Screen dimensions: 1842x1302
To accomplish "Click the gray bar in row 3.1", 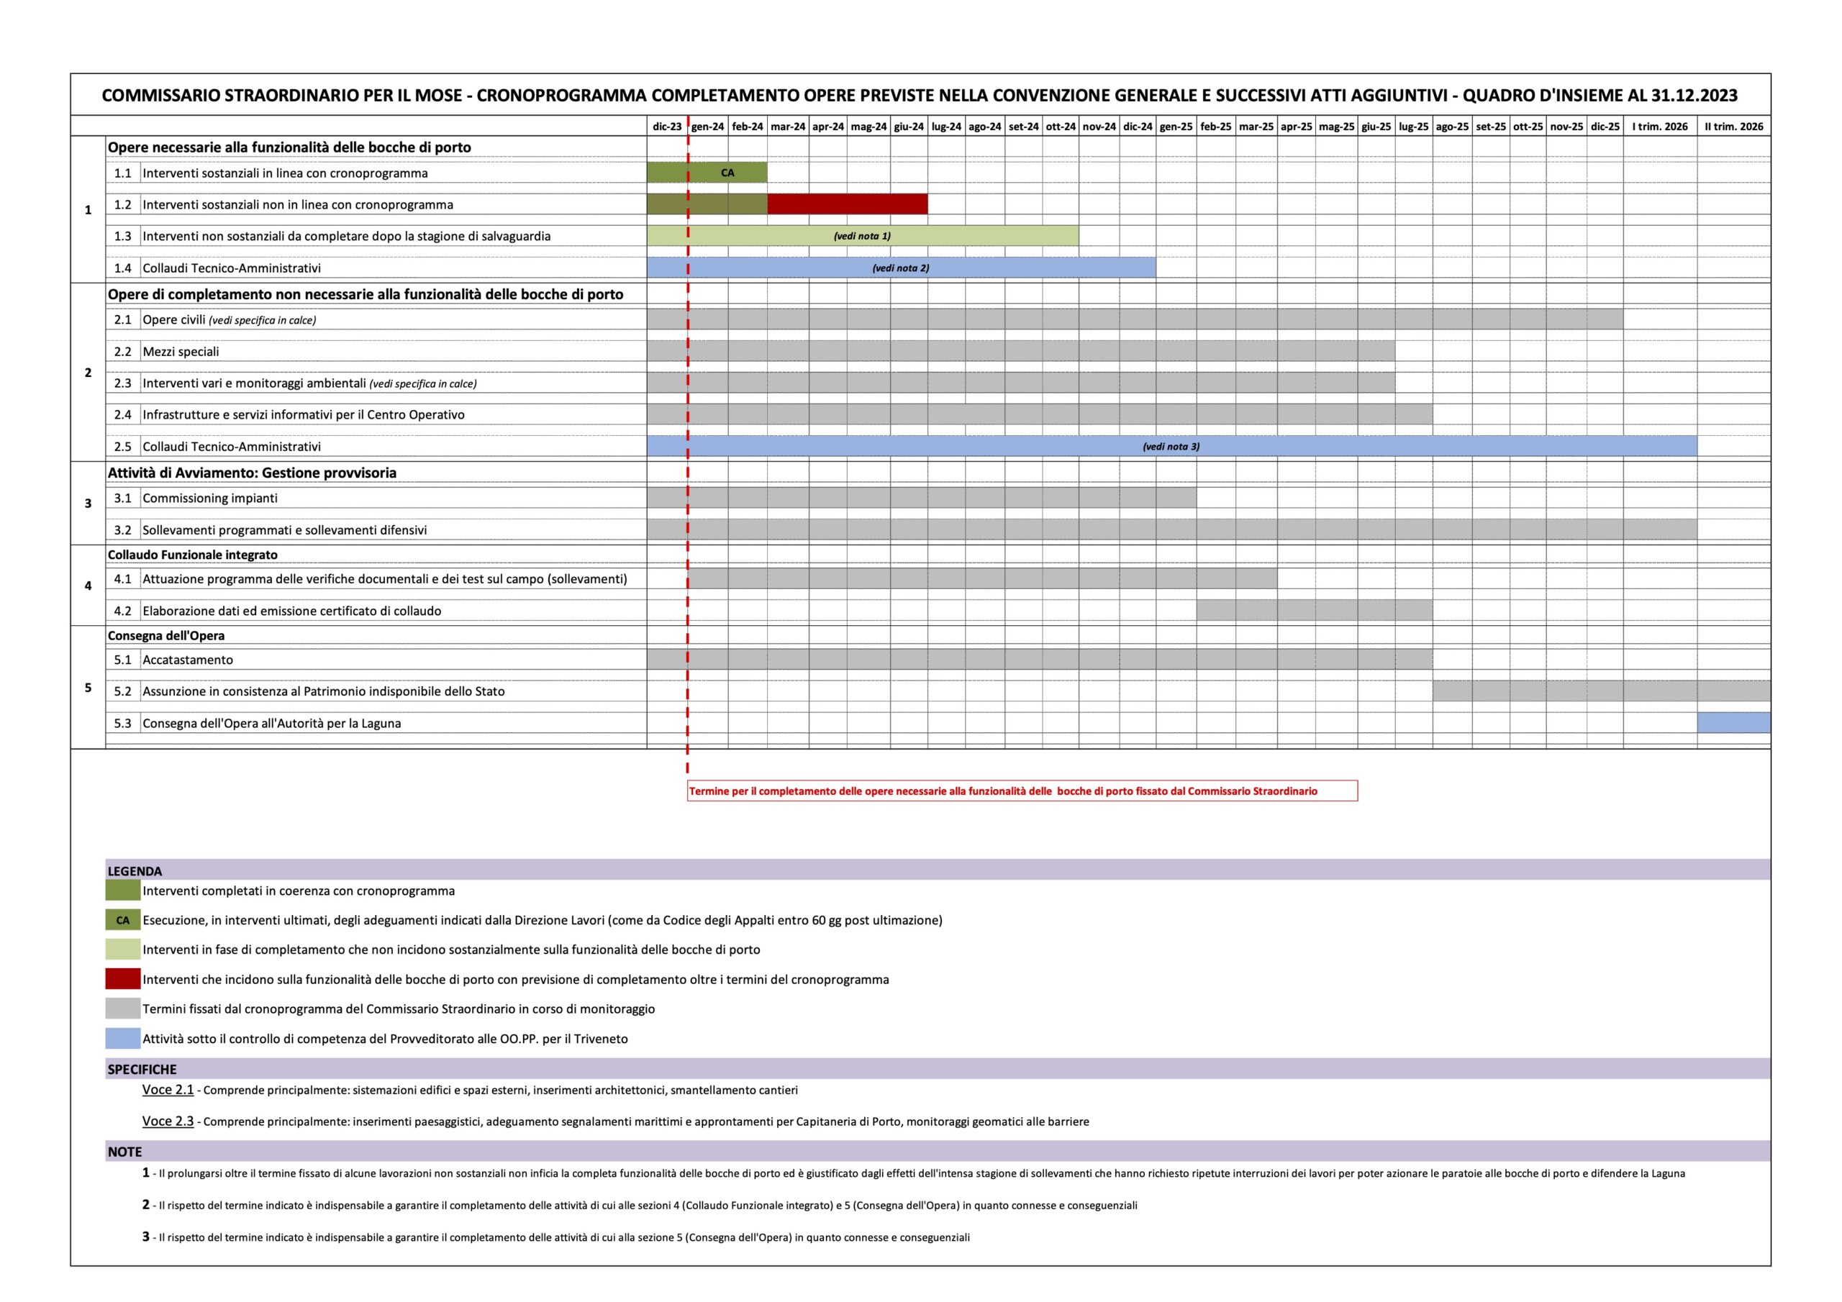I will pos(922,497).
